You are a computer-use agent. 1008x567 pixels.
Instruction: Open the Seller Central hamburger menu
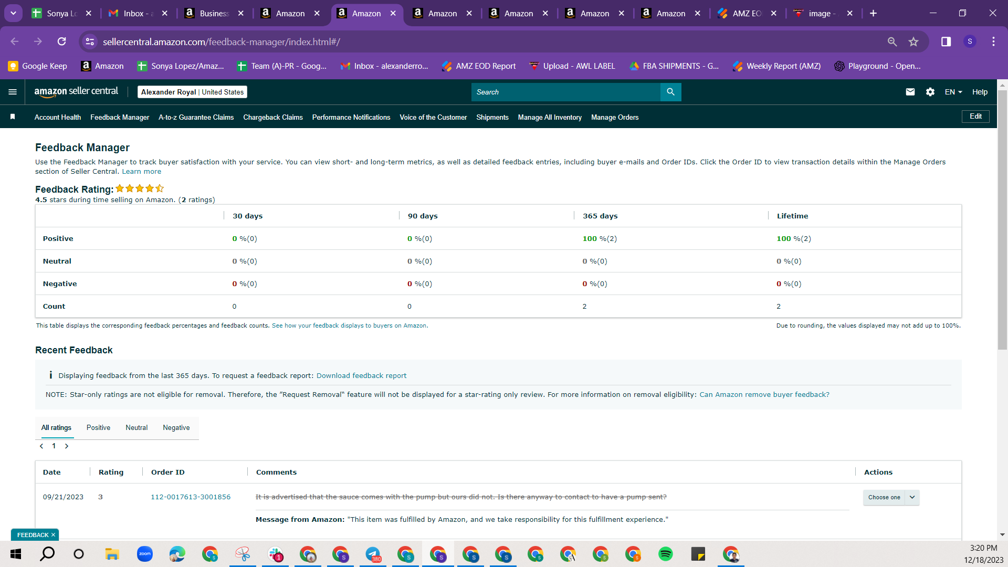click(13, 92)
